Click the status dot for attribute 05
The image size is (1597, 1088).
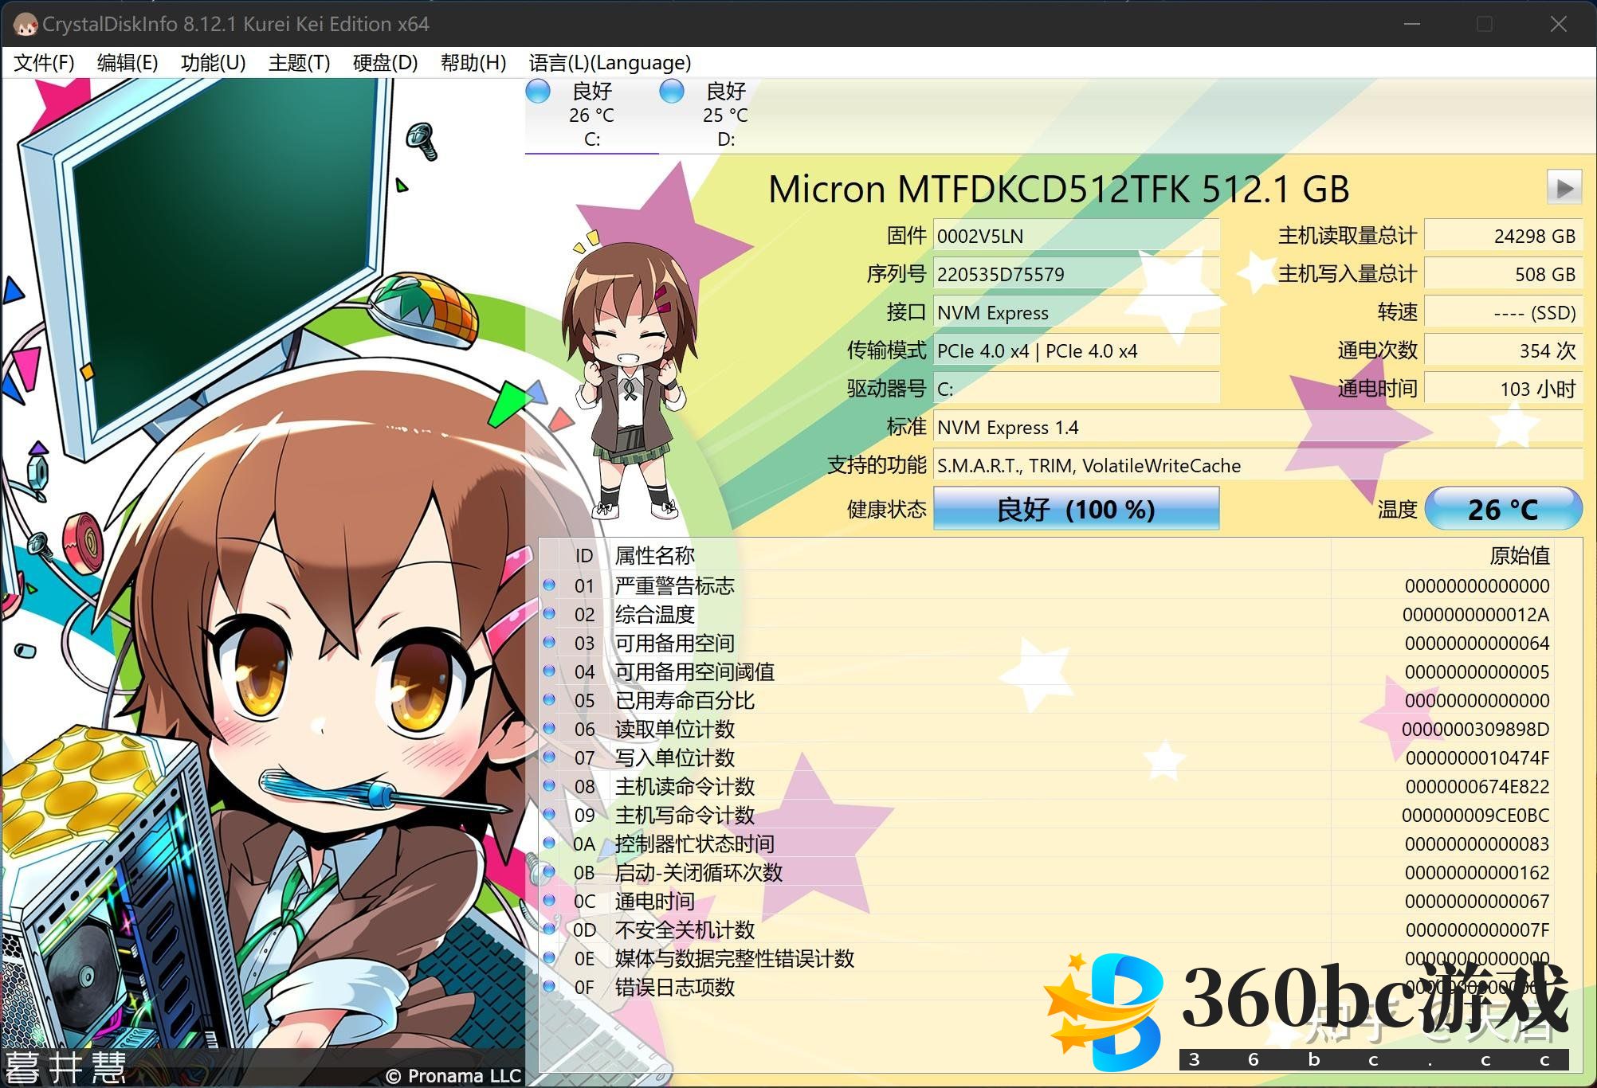click(x=549, y=700)
